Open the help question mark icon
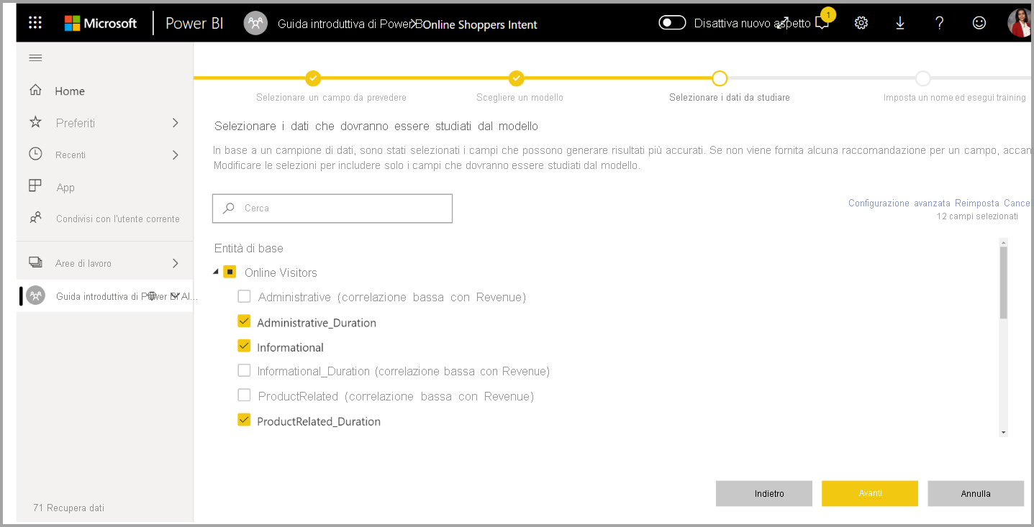This screenshot has width=1034, height=527. 939,23
